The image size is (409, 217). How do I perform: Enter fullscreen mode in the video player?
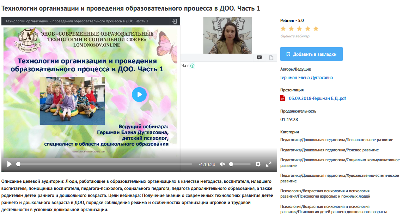[269, 164]
